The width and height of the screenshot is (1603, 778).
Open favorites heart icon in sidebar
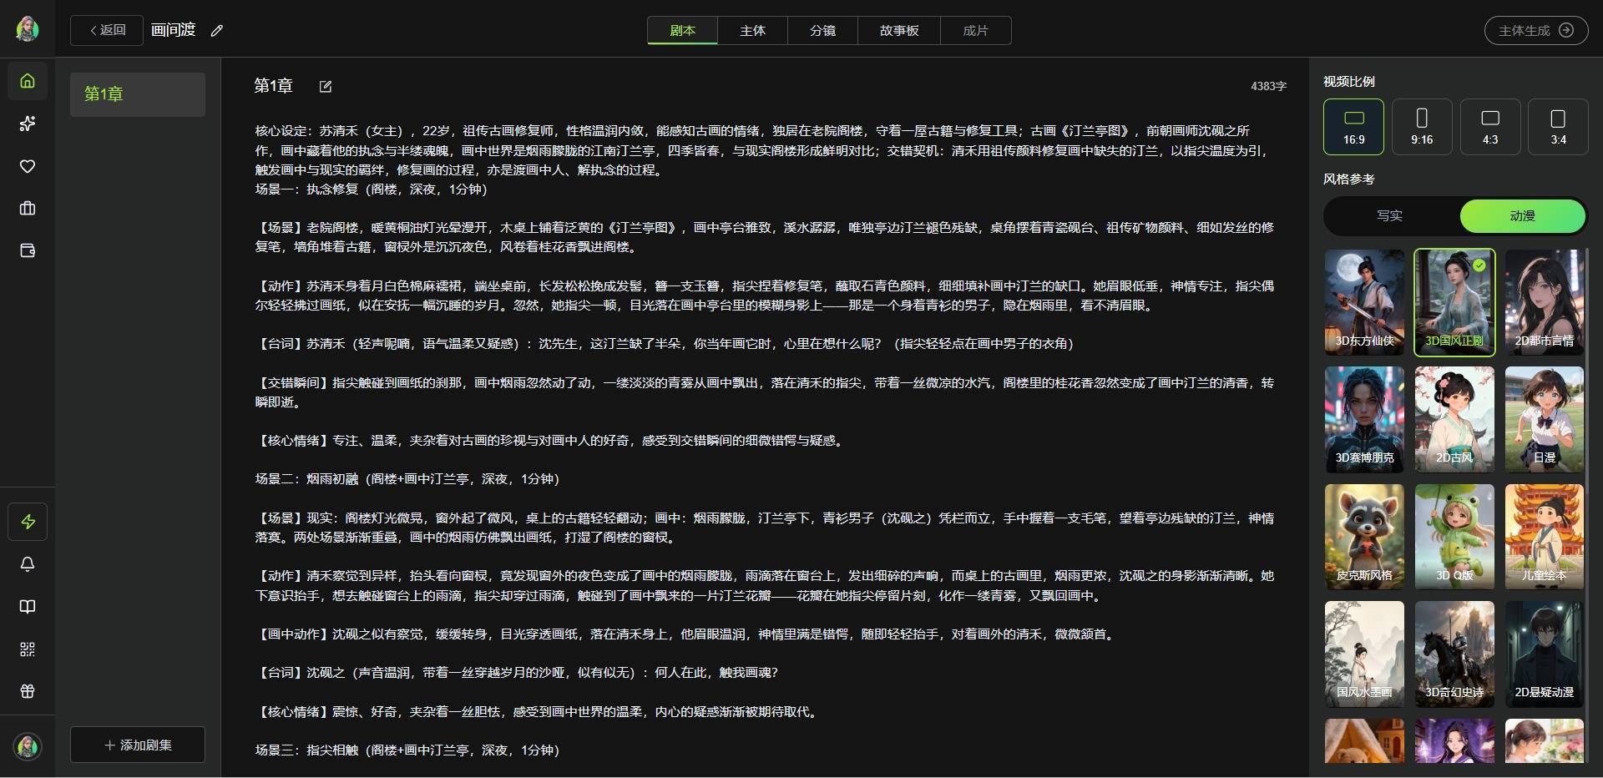click(28, 166)
